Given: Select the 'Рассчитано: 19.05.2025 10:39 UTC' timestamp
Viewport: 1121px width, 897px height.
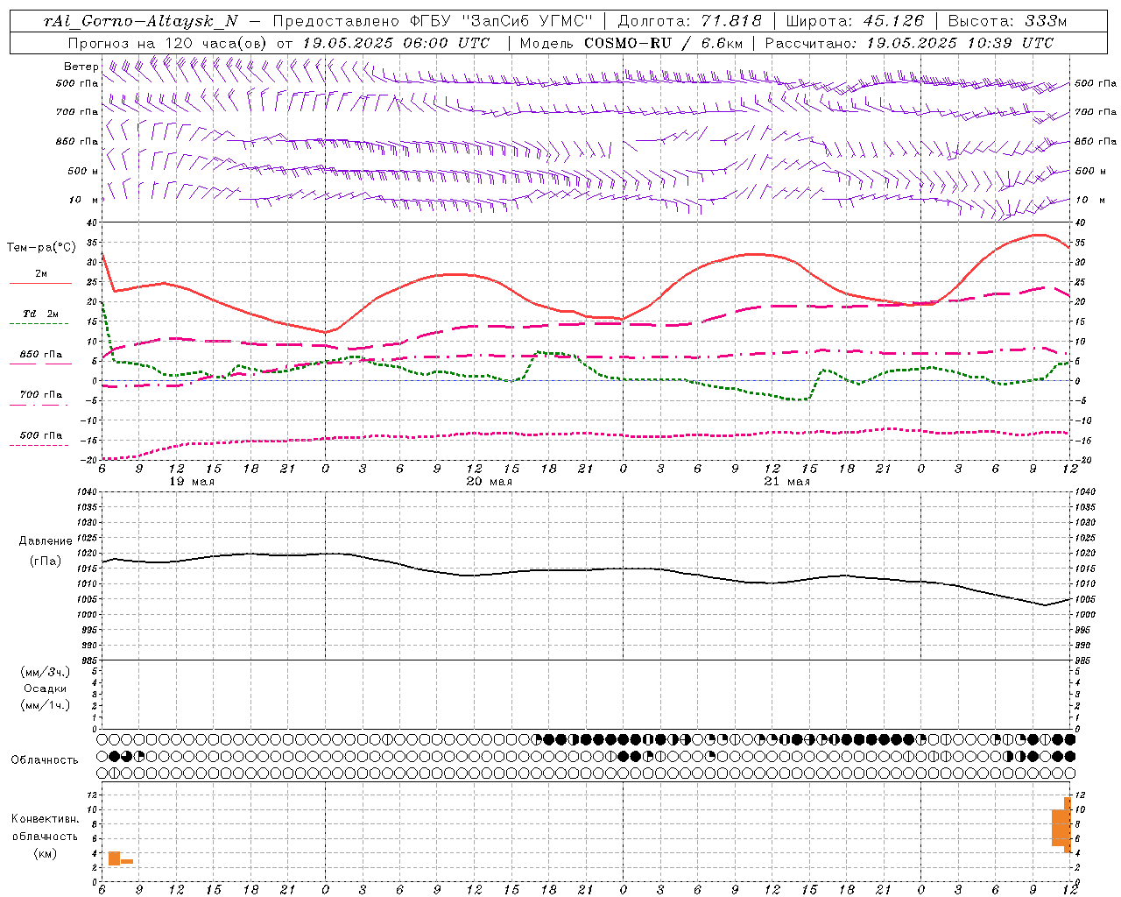Looking at the screenshot, I should click(x=909, y=43).
